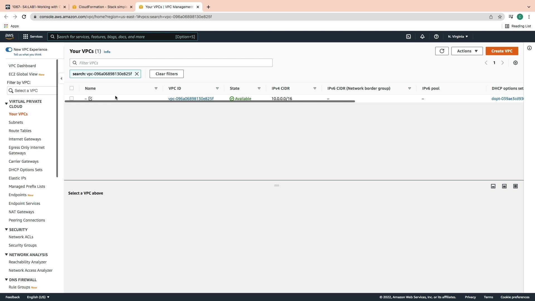This screenshot has width=535, height=301.
Task: Collapse the side navigation arrow
Action: point(61,79)
